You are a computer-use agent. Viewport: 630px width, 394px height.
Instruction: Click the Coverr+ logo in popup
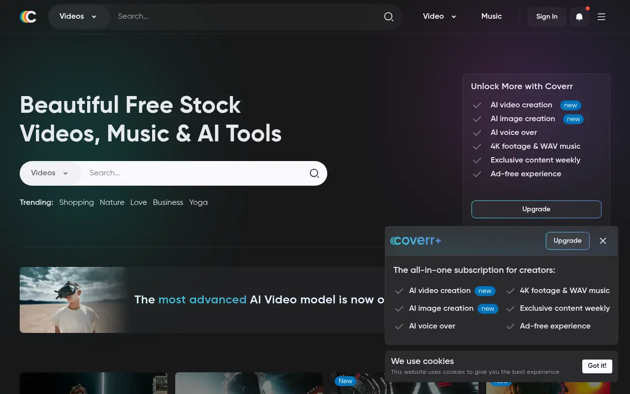[416, 241]
